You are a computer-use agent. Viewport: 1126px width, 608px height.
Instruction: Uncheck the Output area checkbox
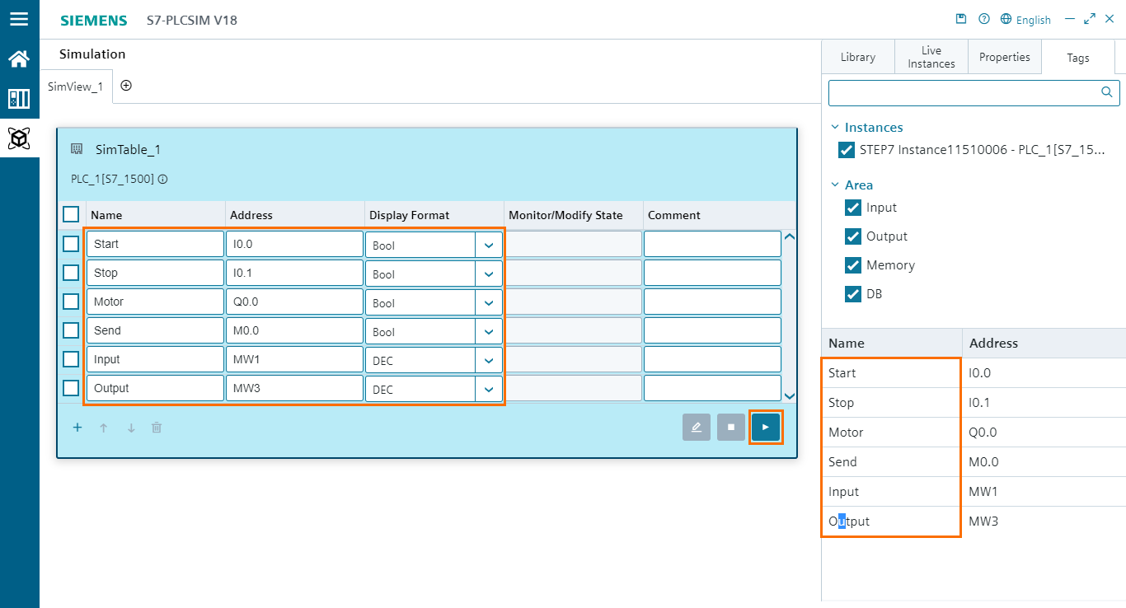point(853,236)
